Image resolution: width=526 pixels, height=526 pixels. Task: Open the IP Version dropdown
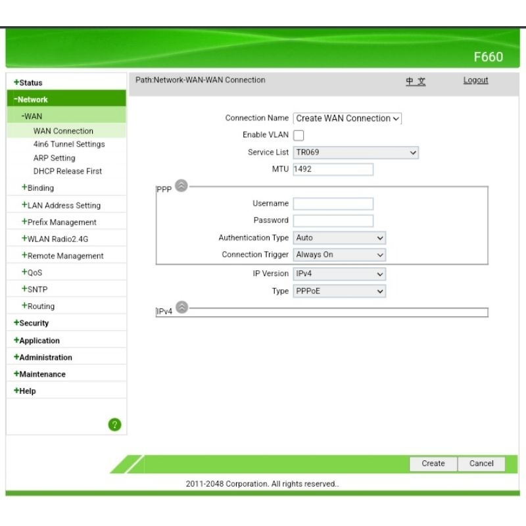coord(339,274)
